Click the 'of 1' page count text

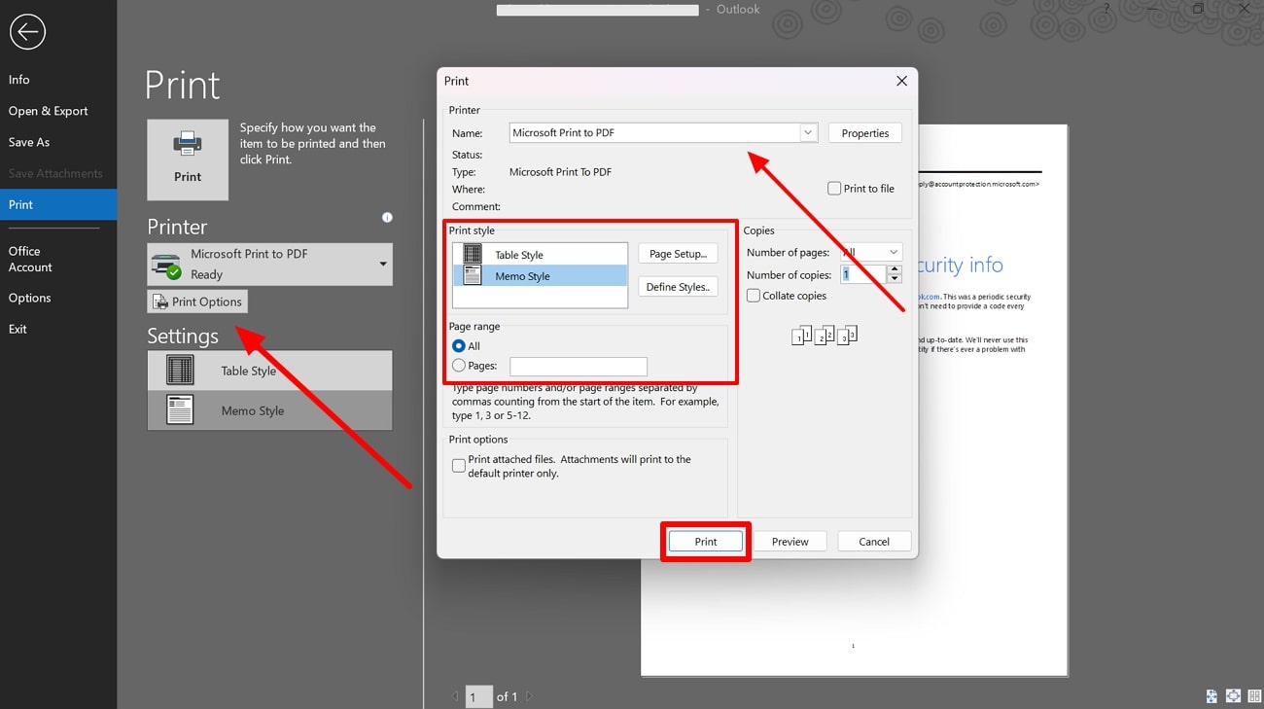coord(507,696)
